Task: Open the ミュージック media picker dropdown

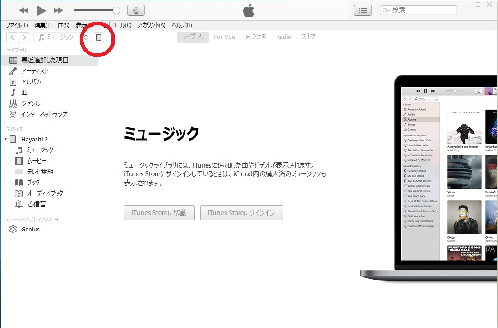Action: 62,37
